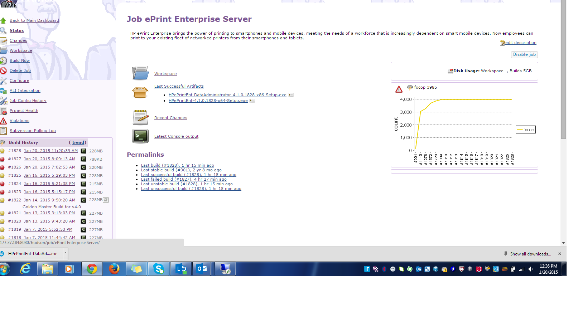This screenshot has height=322, width=573.
Task: Click the Changes notepad icon in sidebar
Action: tap(3, 40)
